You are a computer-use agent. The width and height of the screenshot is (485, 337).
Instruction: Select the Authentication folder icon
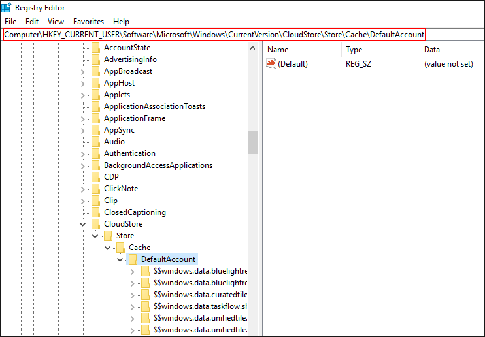pos(96,153)
